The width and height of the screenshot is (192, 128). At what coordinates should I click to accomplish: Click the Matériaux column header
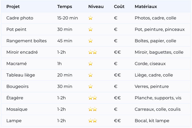[146, 6]
